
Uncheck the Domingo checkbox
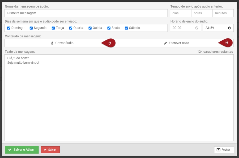[9, 28]
